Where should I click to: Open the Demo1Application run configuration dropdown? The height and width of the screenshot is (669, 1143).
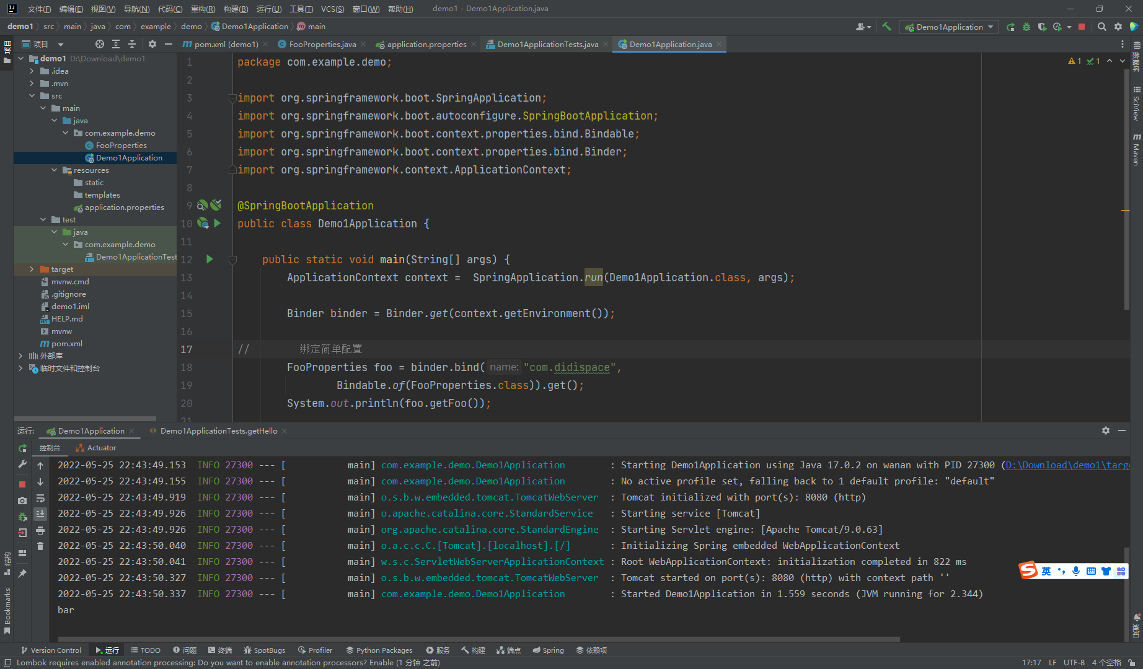pyautogui.click(x=949, y=27)
